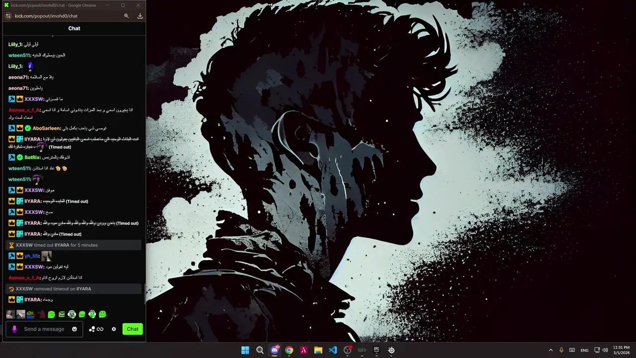The width and height of the screenshot is (636, 358).
Task: Click the tray microphone in-use icon
Action: (x=561, y=350)
